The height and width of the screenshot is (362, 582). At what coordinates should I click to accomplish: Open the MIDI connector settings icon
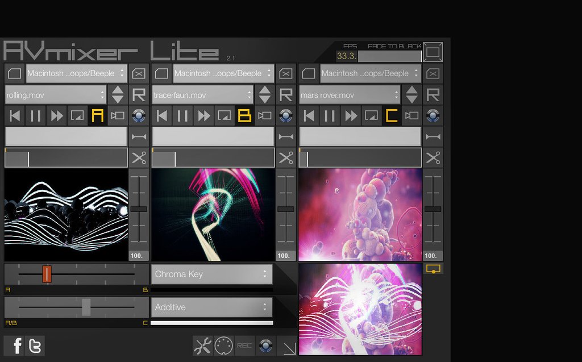223,346
